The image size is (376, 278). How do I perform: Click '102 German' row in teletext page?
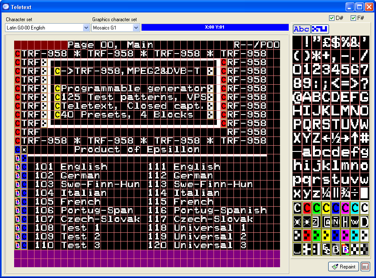tap(68, 176)
